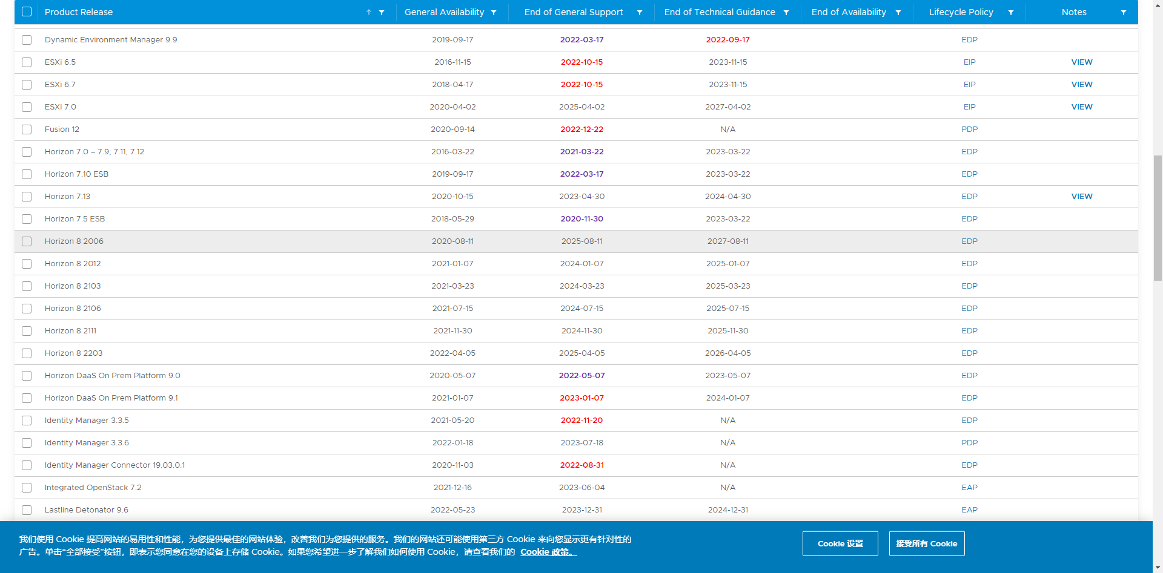
Task: Select the Fusion 12 row checkbox
Action: (x=27, y=129)
